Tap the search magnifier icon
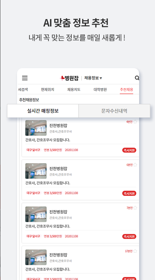This screenshot has width=155, height=280. pyautogui.click(x=137, y=78)
